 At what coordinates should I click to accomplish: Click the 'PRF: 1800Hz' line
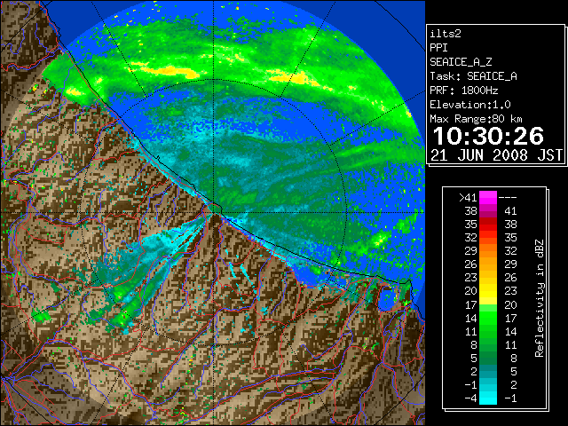point(464,91)
